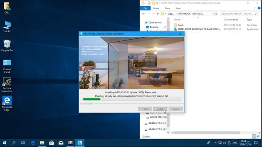Viewport: 262px width, 147px height.
Task: Click the green installation progress bar
Action: click(x=92, y=99)
